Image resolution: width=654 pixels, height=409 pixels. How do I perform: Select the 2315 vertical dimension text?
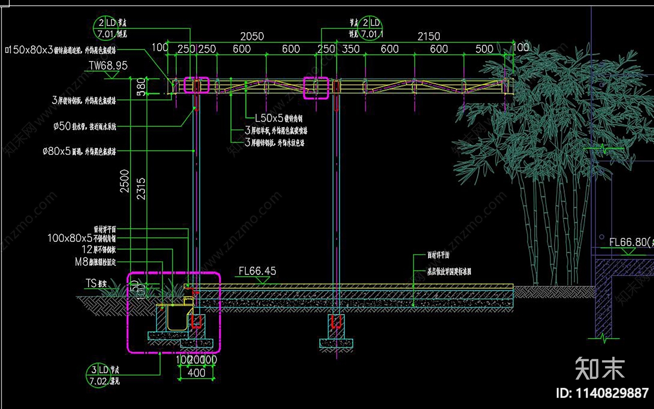pyautogui.click(x=141, y=189)
